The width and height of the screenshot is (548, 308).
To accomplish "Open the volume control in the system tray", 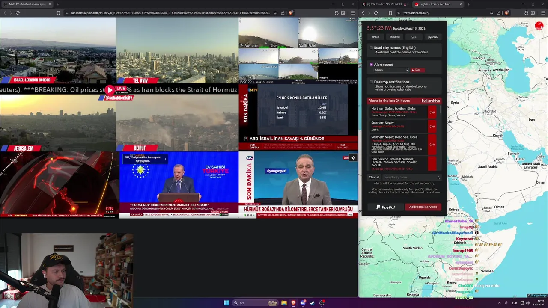I will [x=528, y=303].
